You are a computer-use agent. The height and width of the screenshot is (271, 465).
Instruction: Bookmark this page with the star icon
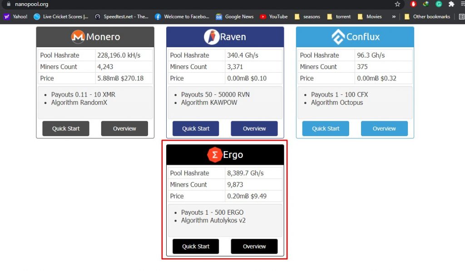pos(397,4)
